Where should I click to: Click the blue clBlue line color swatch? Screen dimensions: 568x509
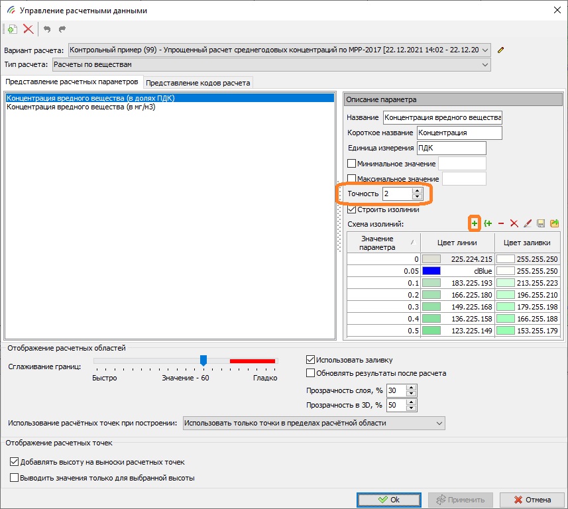pyautogui.click(x=431, y=270)
